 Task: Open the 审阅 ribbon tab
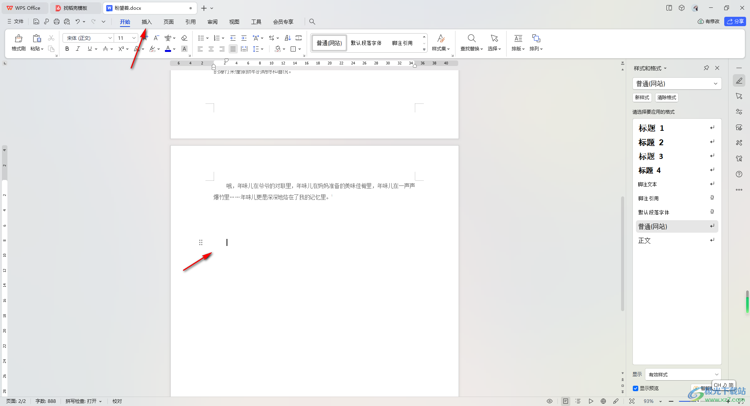click(212, 22)
